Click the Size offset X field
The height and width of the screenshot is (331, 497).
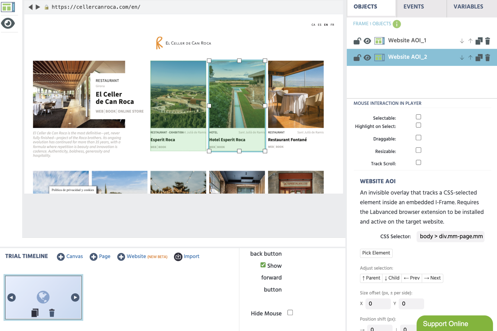(378, 304)
